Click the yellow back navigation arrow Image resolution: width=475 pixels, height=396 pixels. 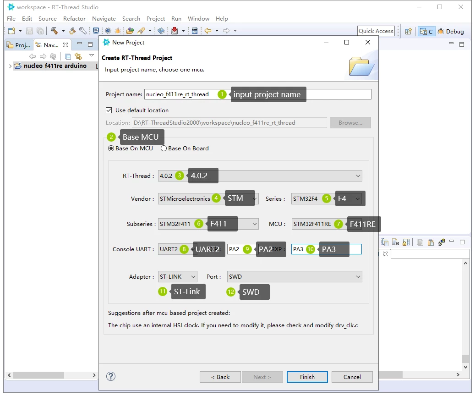point(208,31)
